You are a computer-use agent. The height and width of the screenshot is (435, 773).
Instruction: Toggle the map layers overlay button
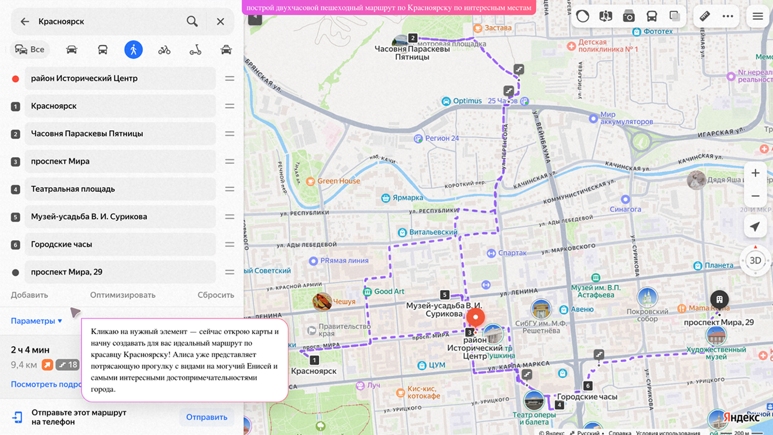coord(675,16)
